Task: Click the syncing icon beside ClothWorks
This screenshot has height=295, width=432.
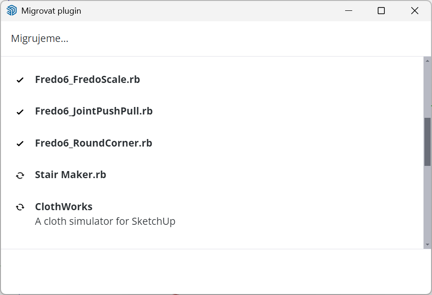Action: [x=20, y=207]
